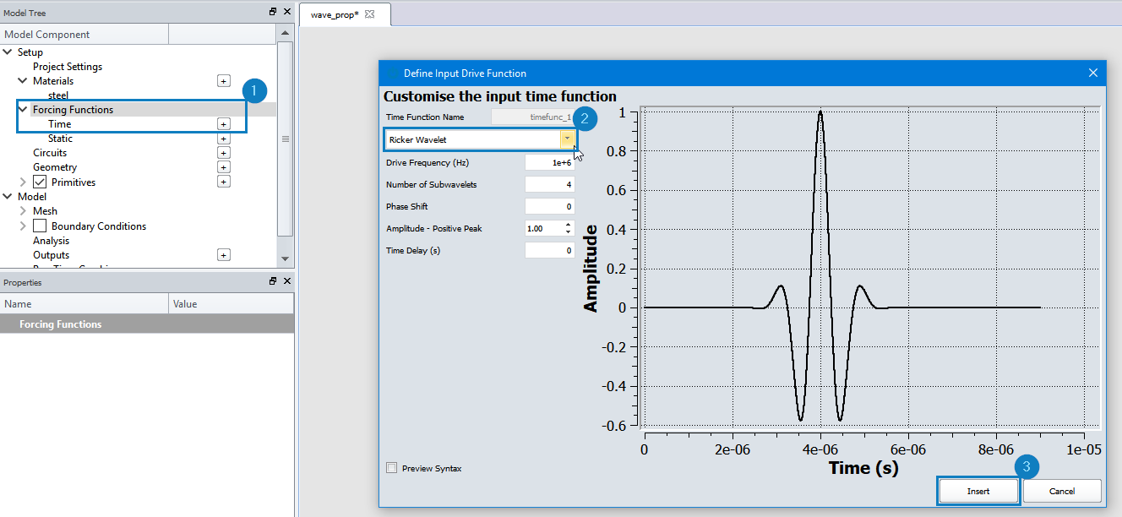Select the Static tree item
This screenshot has width=1122, height=517.
pos(60,139)
